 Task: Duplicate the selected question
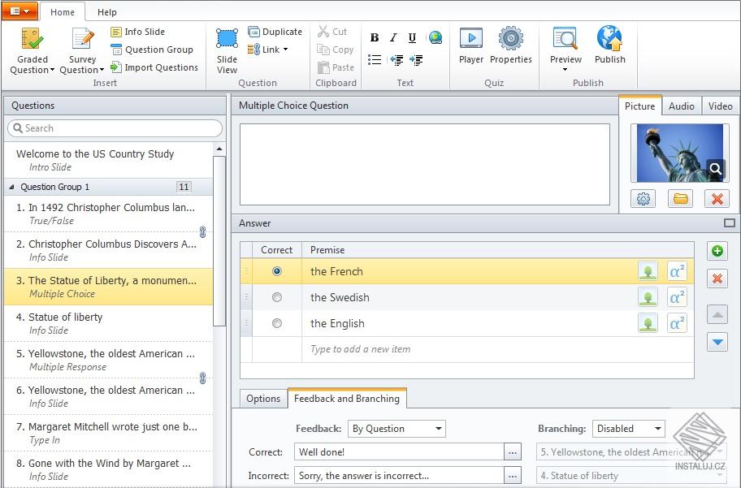click(275, 31)
